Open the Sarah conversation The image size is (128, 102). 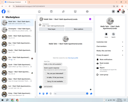(x=17, y=66)
